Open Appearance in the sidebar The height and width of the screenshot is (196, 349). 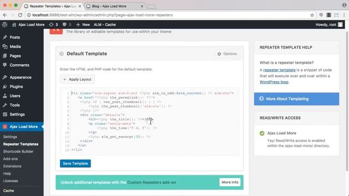coord(21,77)
